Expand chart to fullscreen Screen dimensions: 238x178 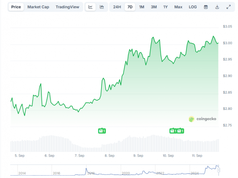[228, 7]
